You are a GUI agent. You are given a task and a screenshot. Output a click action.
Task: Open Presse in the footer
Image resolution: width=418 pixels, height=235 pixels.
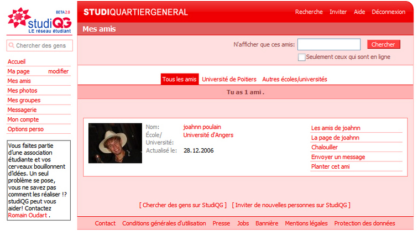tap(221, 223)
